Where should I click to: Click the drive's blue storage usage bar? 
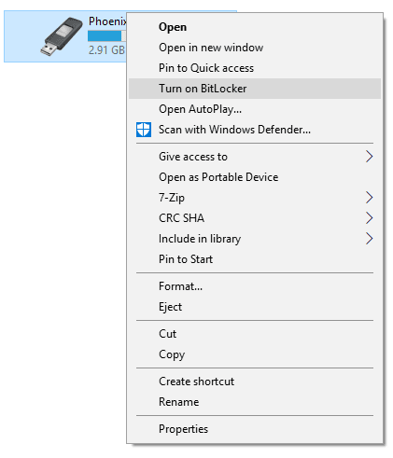coord(106,36)
